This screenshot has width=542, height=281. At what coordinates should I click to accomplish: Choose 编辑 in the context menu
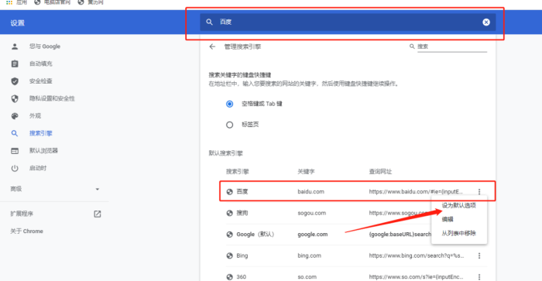(448, 220)
